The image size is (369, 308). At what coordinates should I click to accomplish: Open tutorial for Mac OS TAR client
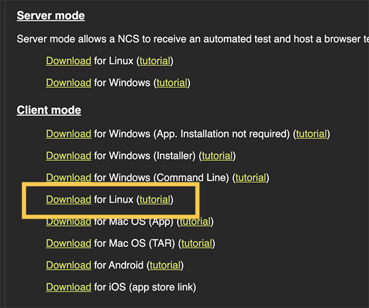tap(197, 243)
